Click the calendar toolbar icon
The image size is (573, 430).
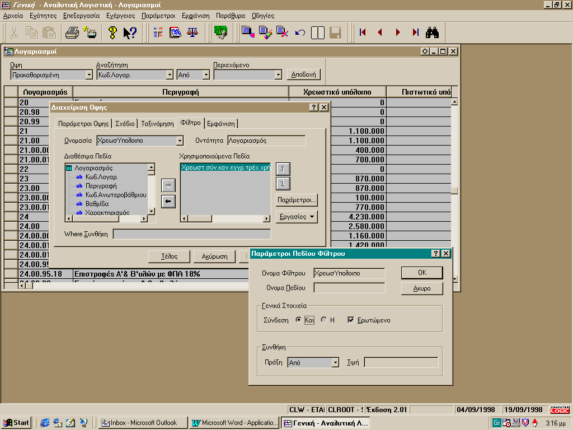coord(175,33)
